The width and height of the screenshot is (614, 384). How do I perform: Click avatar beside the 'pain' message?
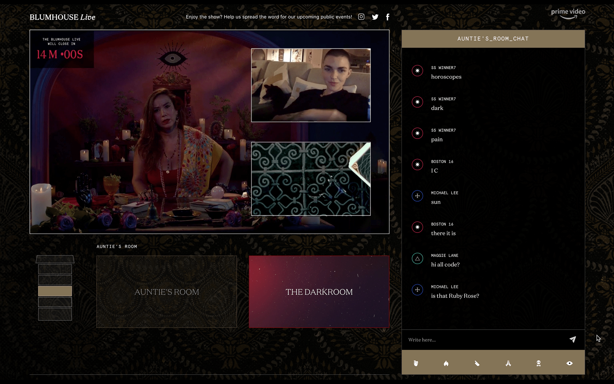click(x=417, y=133)
